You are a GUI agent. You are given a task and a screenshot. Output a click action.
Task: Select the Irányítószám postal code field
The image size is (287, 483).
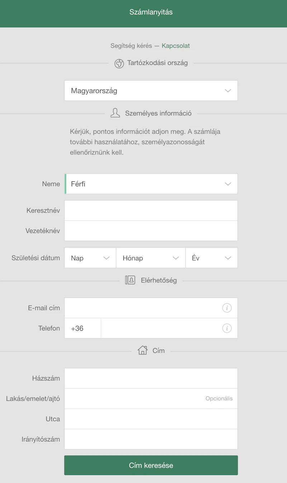[151, 439]
